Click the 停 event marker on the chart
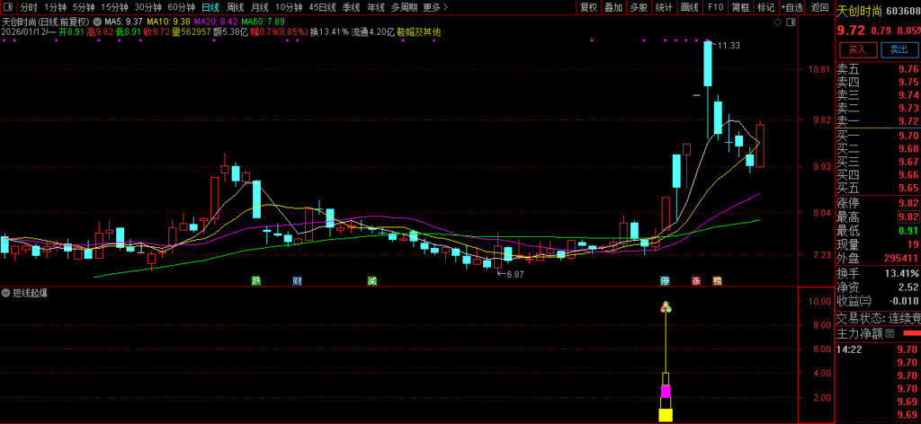Screen dimensions: 921x424 (666, 280)
